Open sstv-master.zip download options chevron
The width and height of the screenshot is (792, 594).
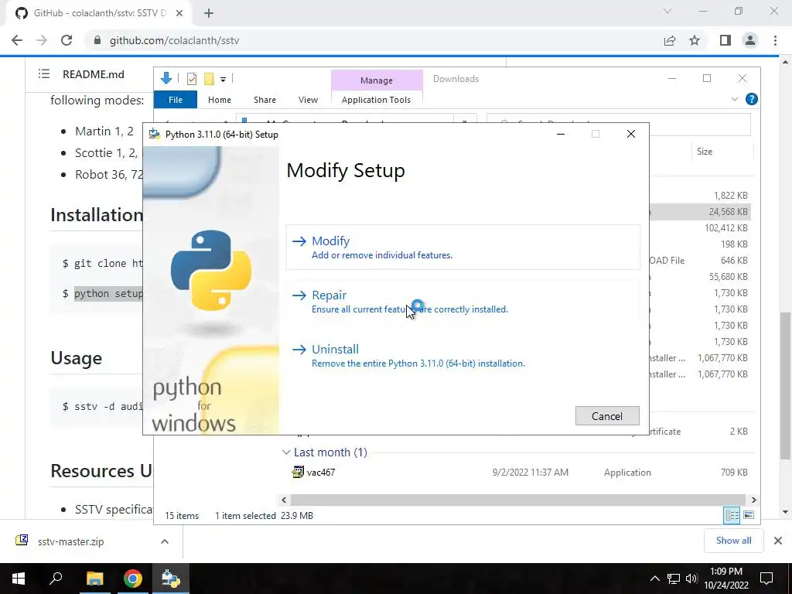(165, 541)
